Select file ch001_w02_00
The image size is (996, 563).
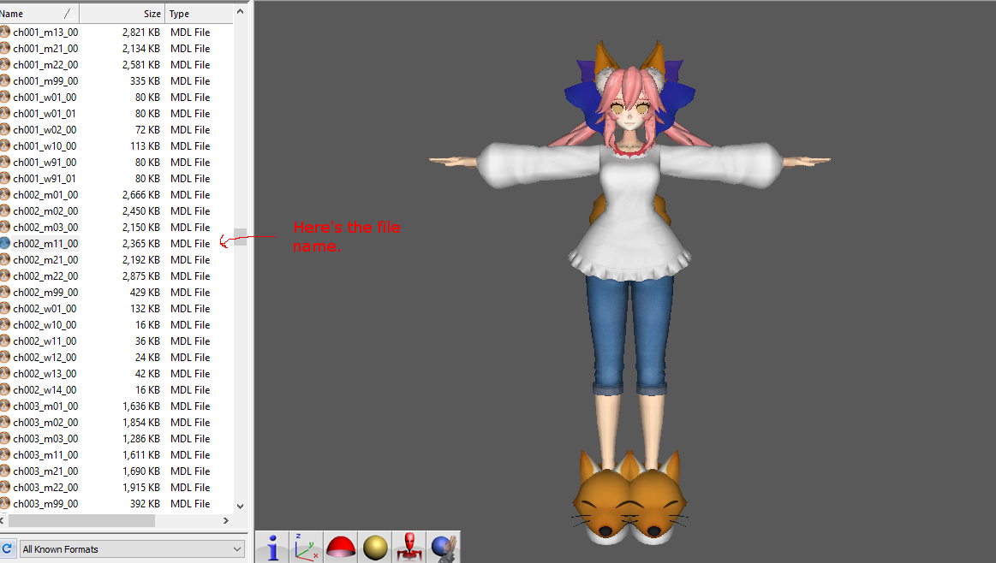tap(45, 129)
